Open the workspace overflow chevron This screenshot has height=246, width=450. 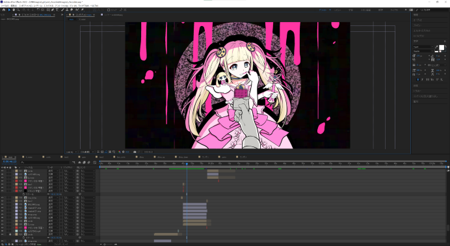coord(406,10)
